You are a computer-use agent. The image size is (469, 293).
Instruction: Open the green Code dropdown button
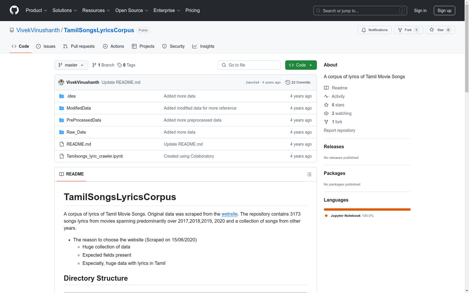301,65
